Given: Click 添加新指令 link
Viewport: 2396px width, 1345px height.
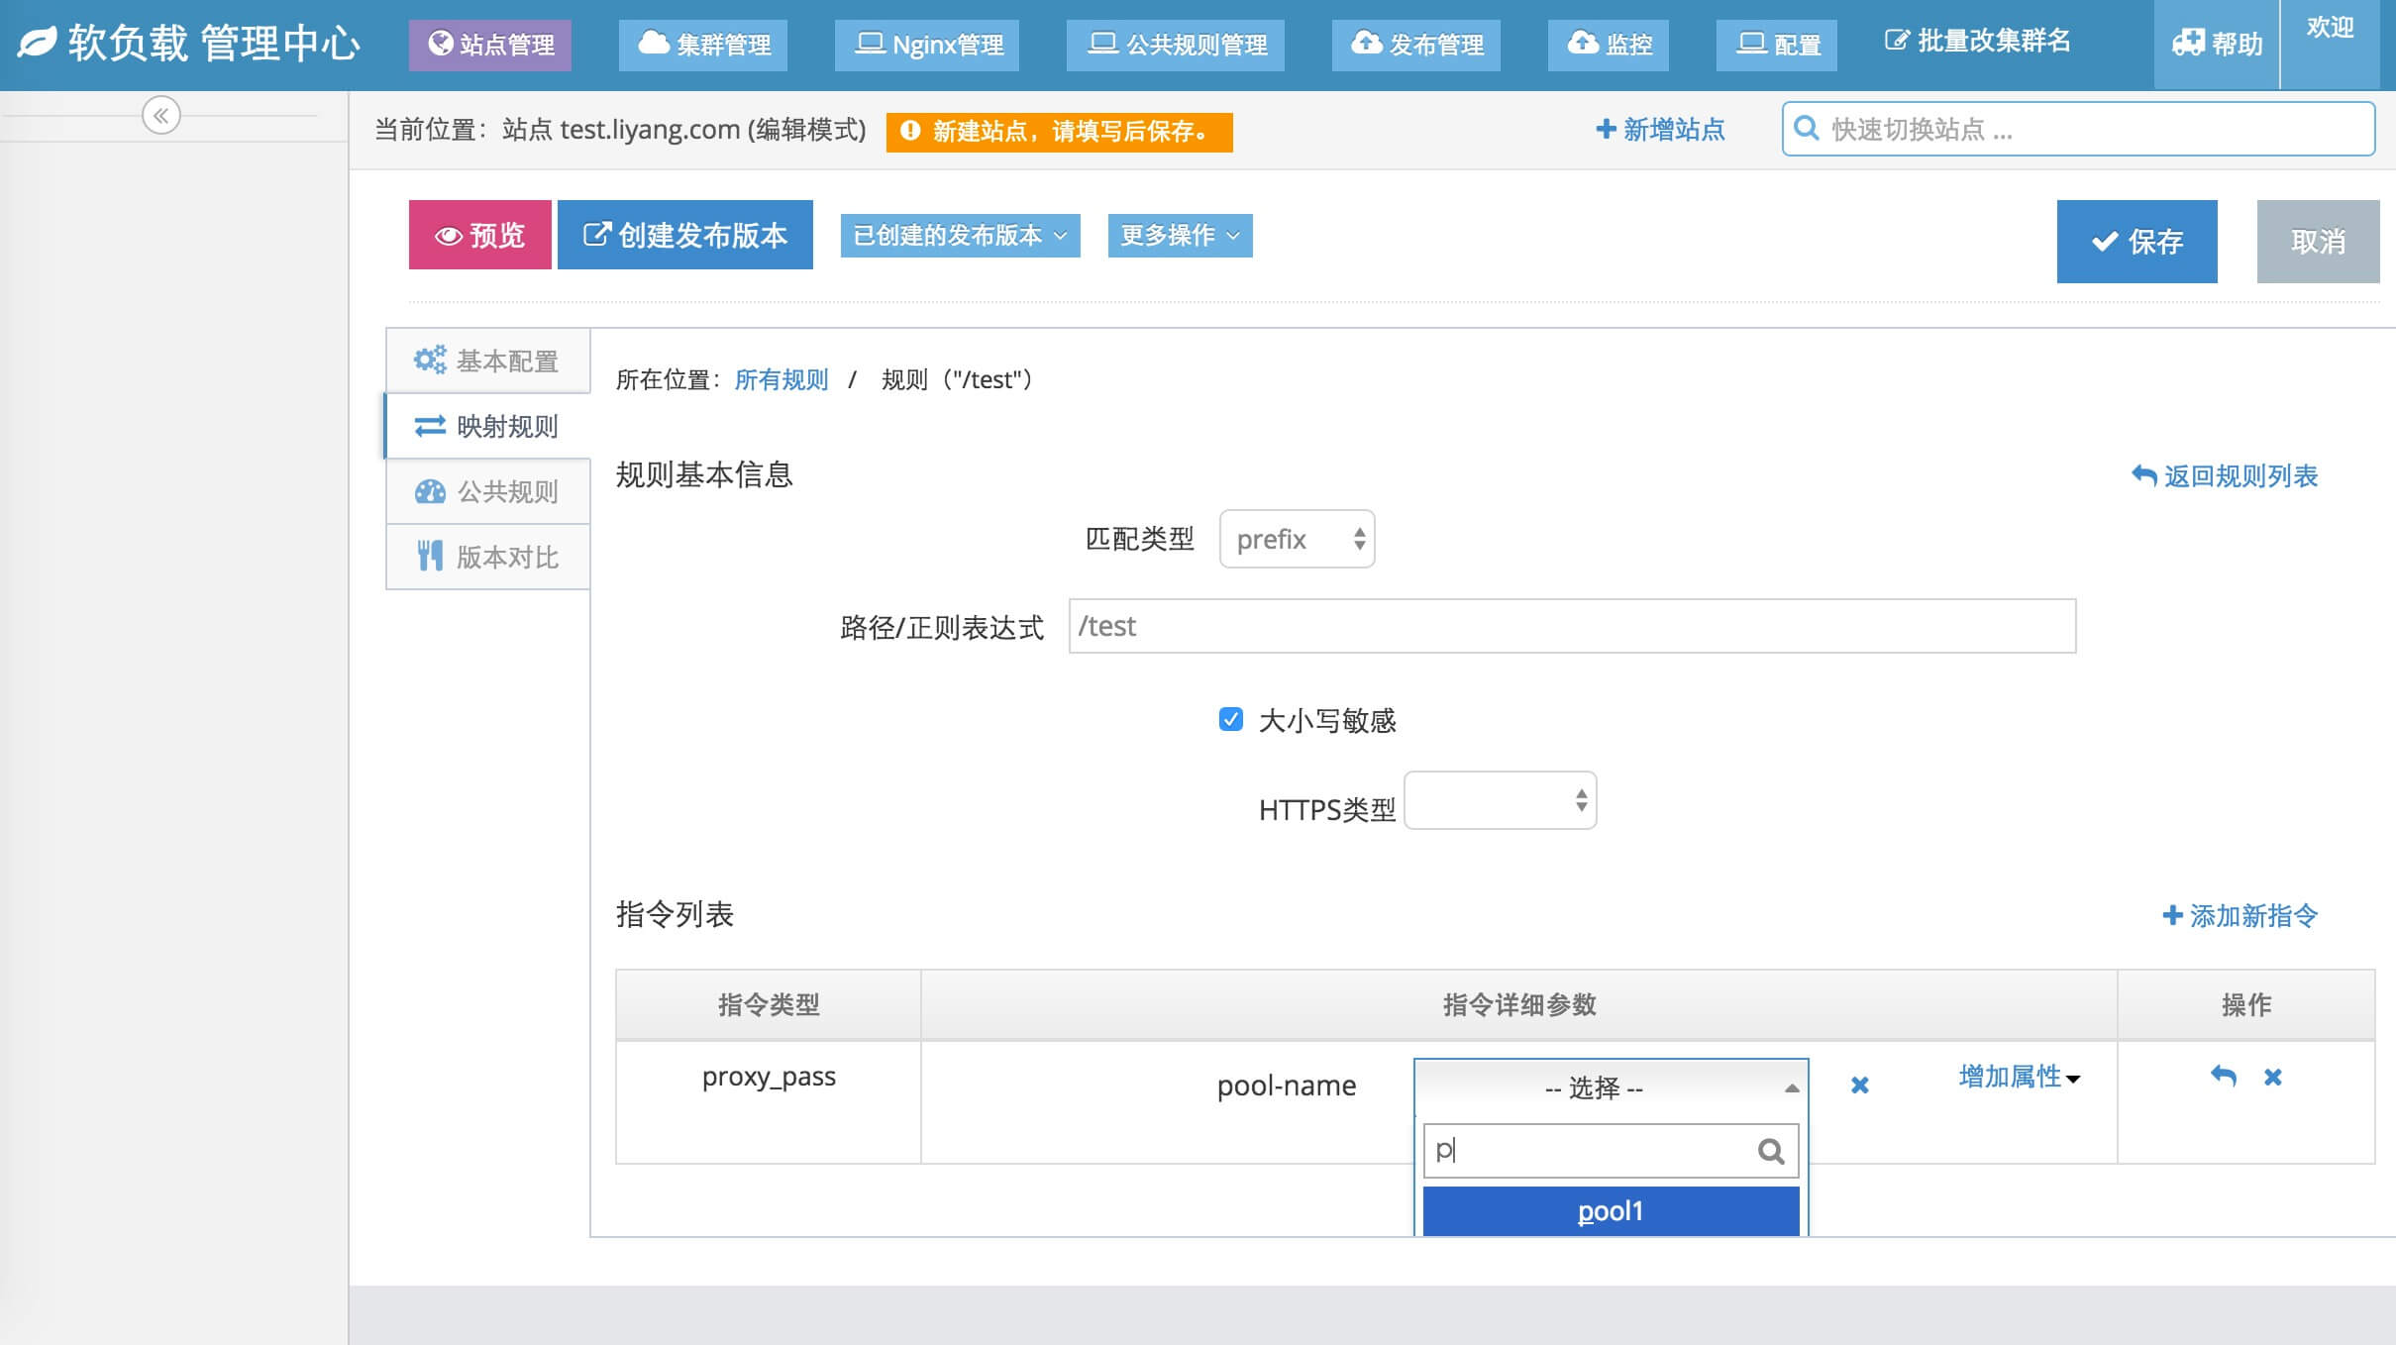Looking at the screenshot, I should pyautogui.click(x=2240, y=916).
